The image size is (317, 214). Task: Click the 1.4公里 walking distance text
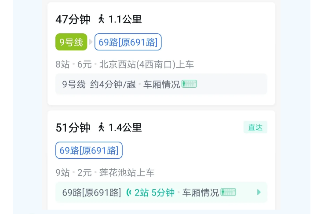pos(125,128)
